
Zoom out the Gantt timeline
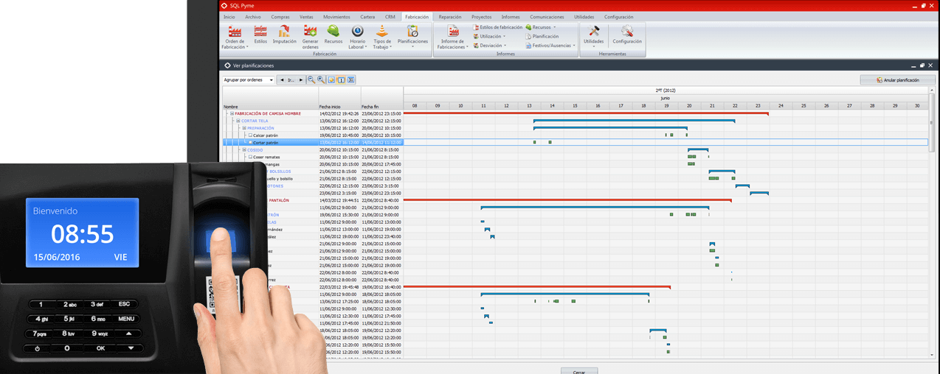[x=311, y=80]
